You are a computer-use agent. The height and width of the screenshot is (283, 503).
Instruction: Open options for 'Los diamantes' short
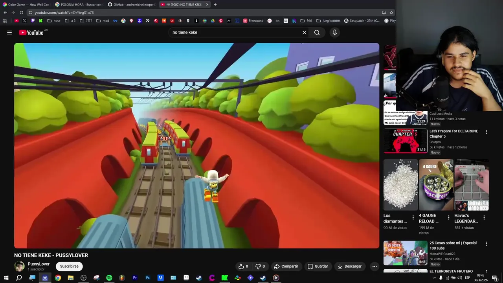coord(413,217)
